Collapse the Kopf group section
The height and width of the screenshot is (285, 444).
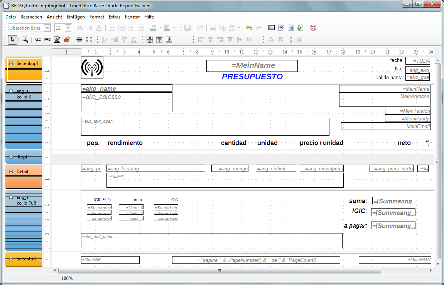[11, 157]
